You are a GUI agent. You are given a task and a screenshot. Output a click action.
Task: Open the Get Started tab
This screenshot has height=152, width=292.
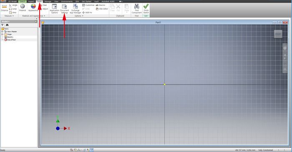[x=87, y=2]
